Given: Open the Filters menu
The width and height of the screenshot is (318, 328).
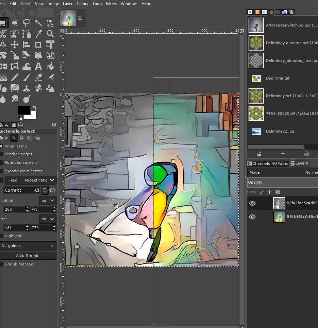Looking at the screenshot, I should click(111, 4).
